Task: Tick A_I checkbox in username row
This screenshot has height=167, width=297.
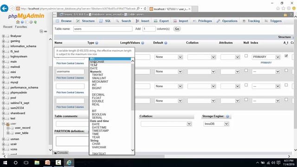Action: click(x=286, y=71)
